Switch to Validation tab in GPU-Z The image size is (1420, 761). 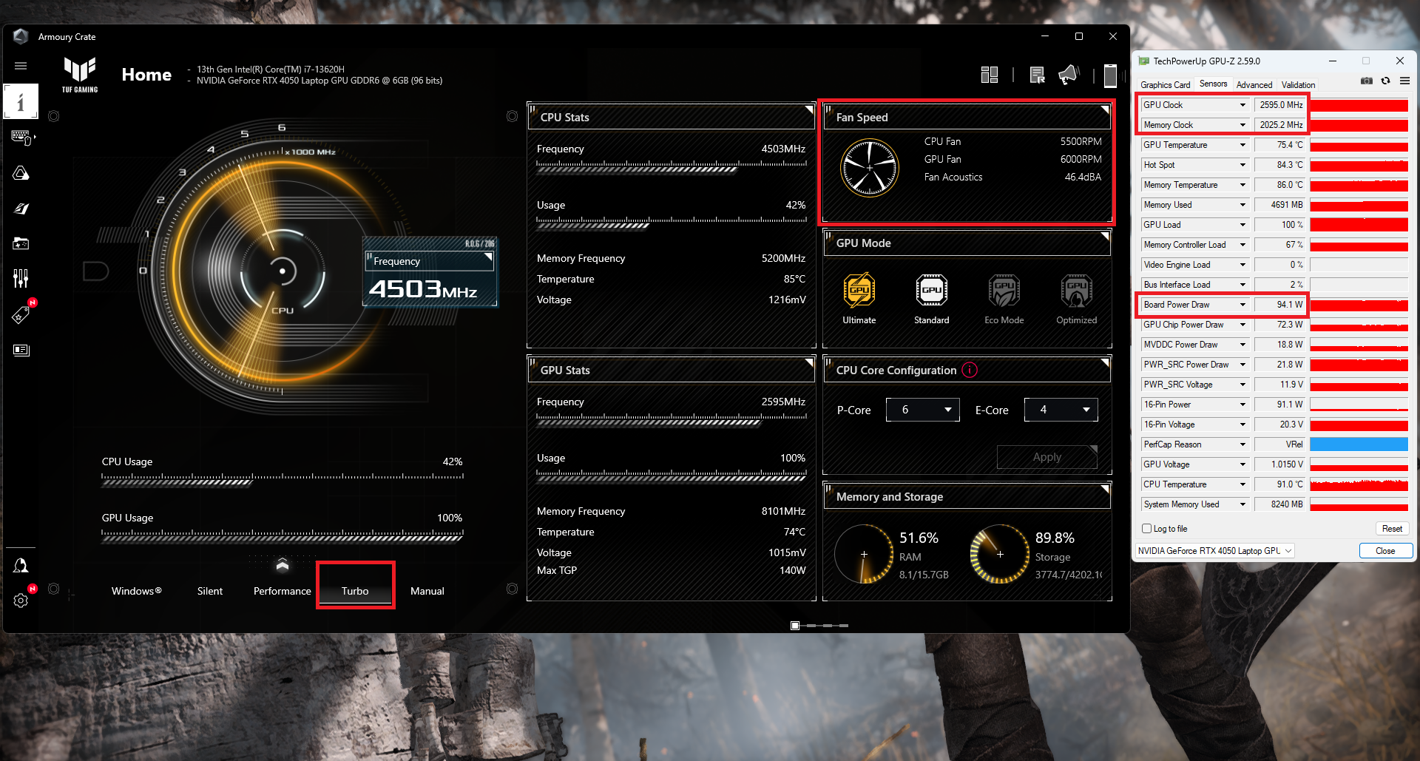(1299, 85)
